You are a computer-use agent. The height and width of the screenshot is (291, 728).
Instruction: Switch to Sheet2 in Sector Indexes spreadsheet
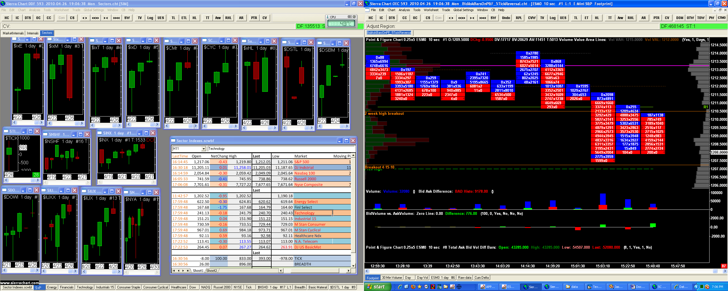coord(212,271)
